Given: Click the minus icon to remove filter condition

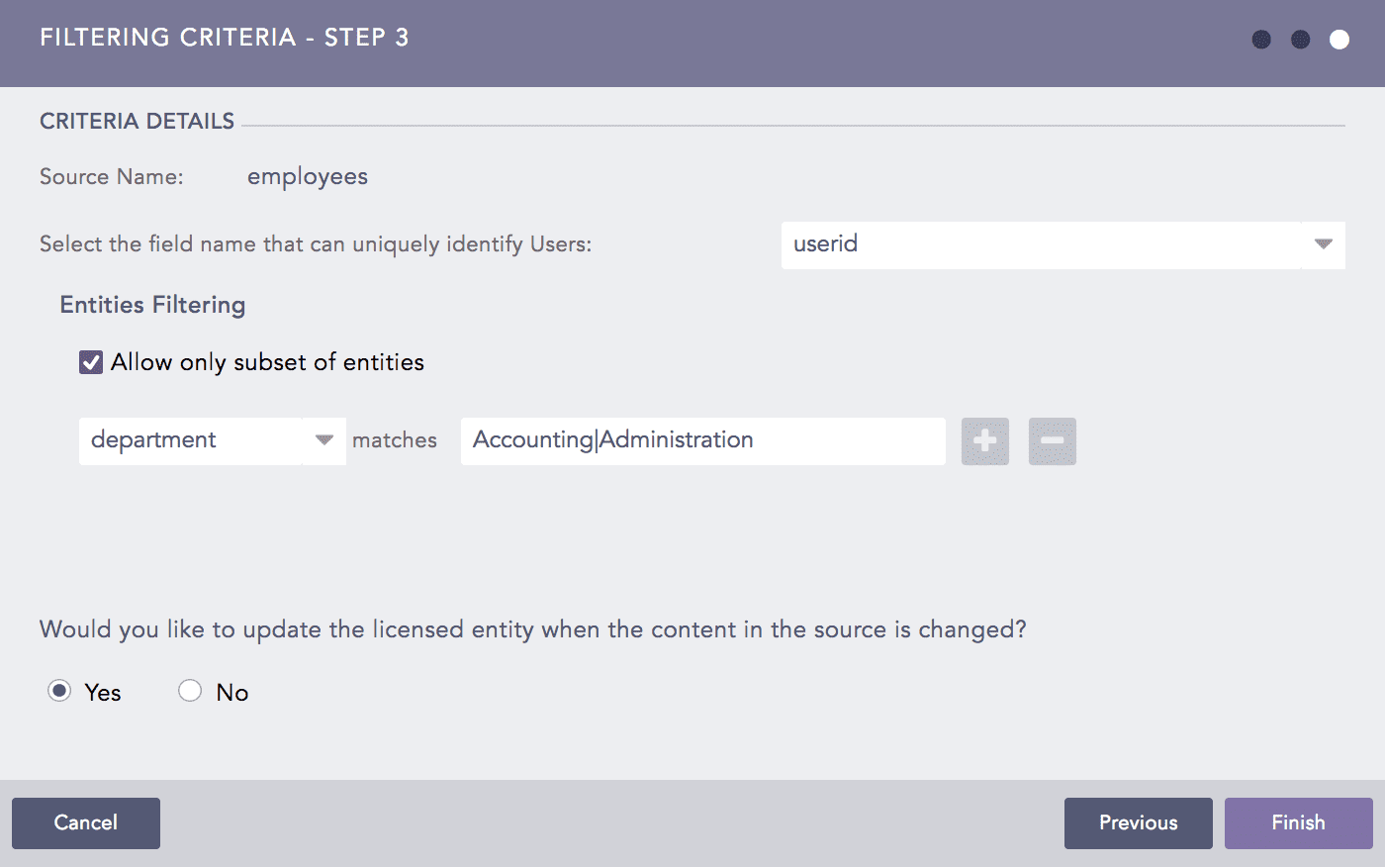Looking at the screenshot, I should coord(1052,441).
